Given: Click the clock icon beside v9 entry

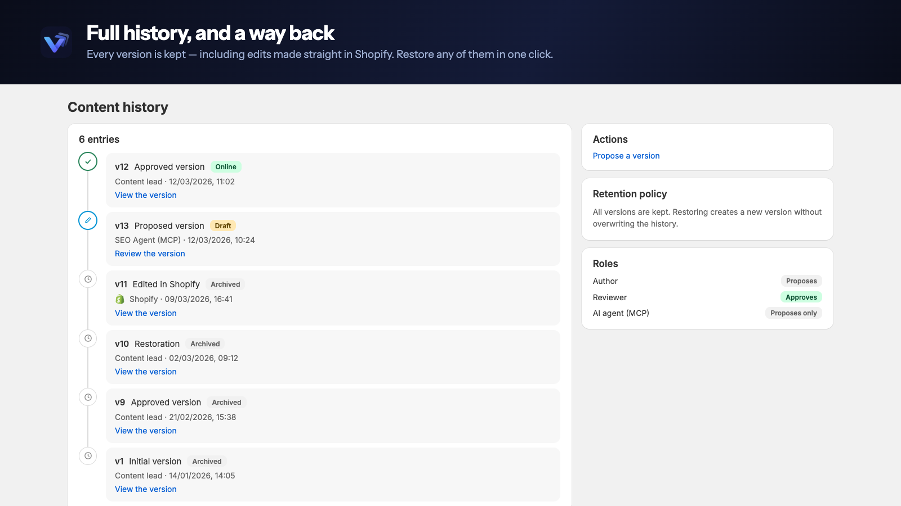Looking at the screenshot, I should click(x=88, y=397).
